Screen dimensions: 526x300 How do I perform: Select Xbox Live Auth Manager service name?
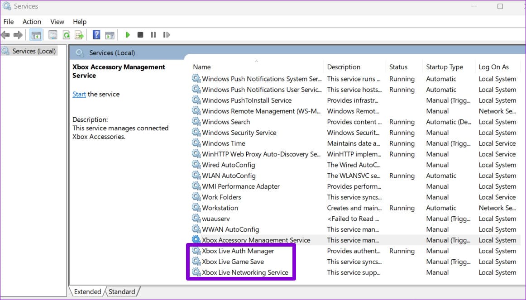[x=238, y=251]
